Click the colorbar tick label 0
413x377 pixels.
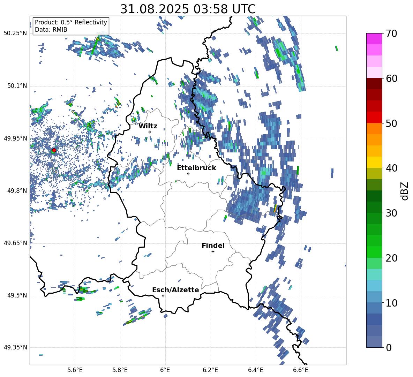tap(389, 348)
